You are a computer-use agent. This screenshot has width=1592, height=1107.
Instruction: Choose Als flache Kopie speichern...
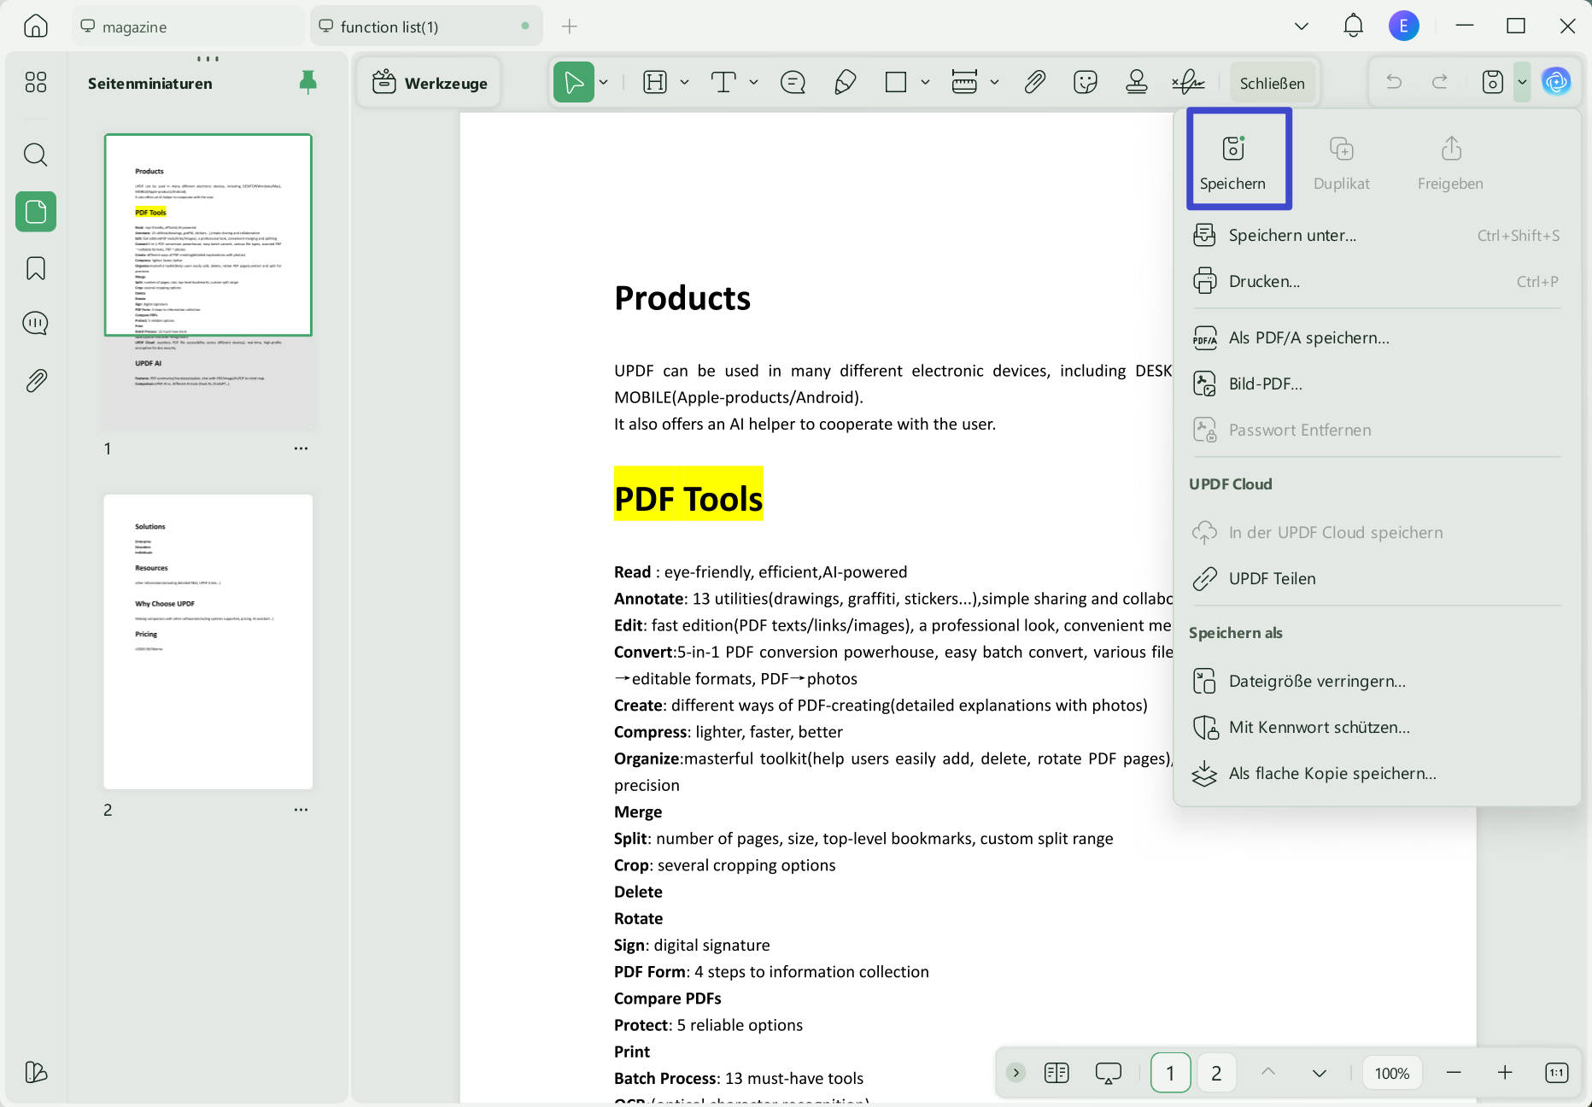(x=1376, y=773)
